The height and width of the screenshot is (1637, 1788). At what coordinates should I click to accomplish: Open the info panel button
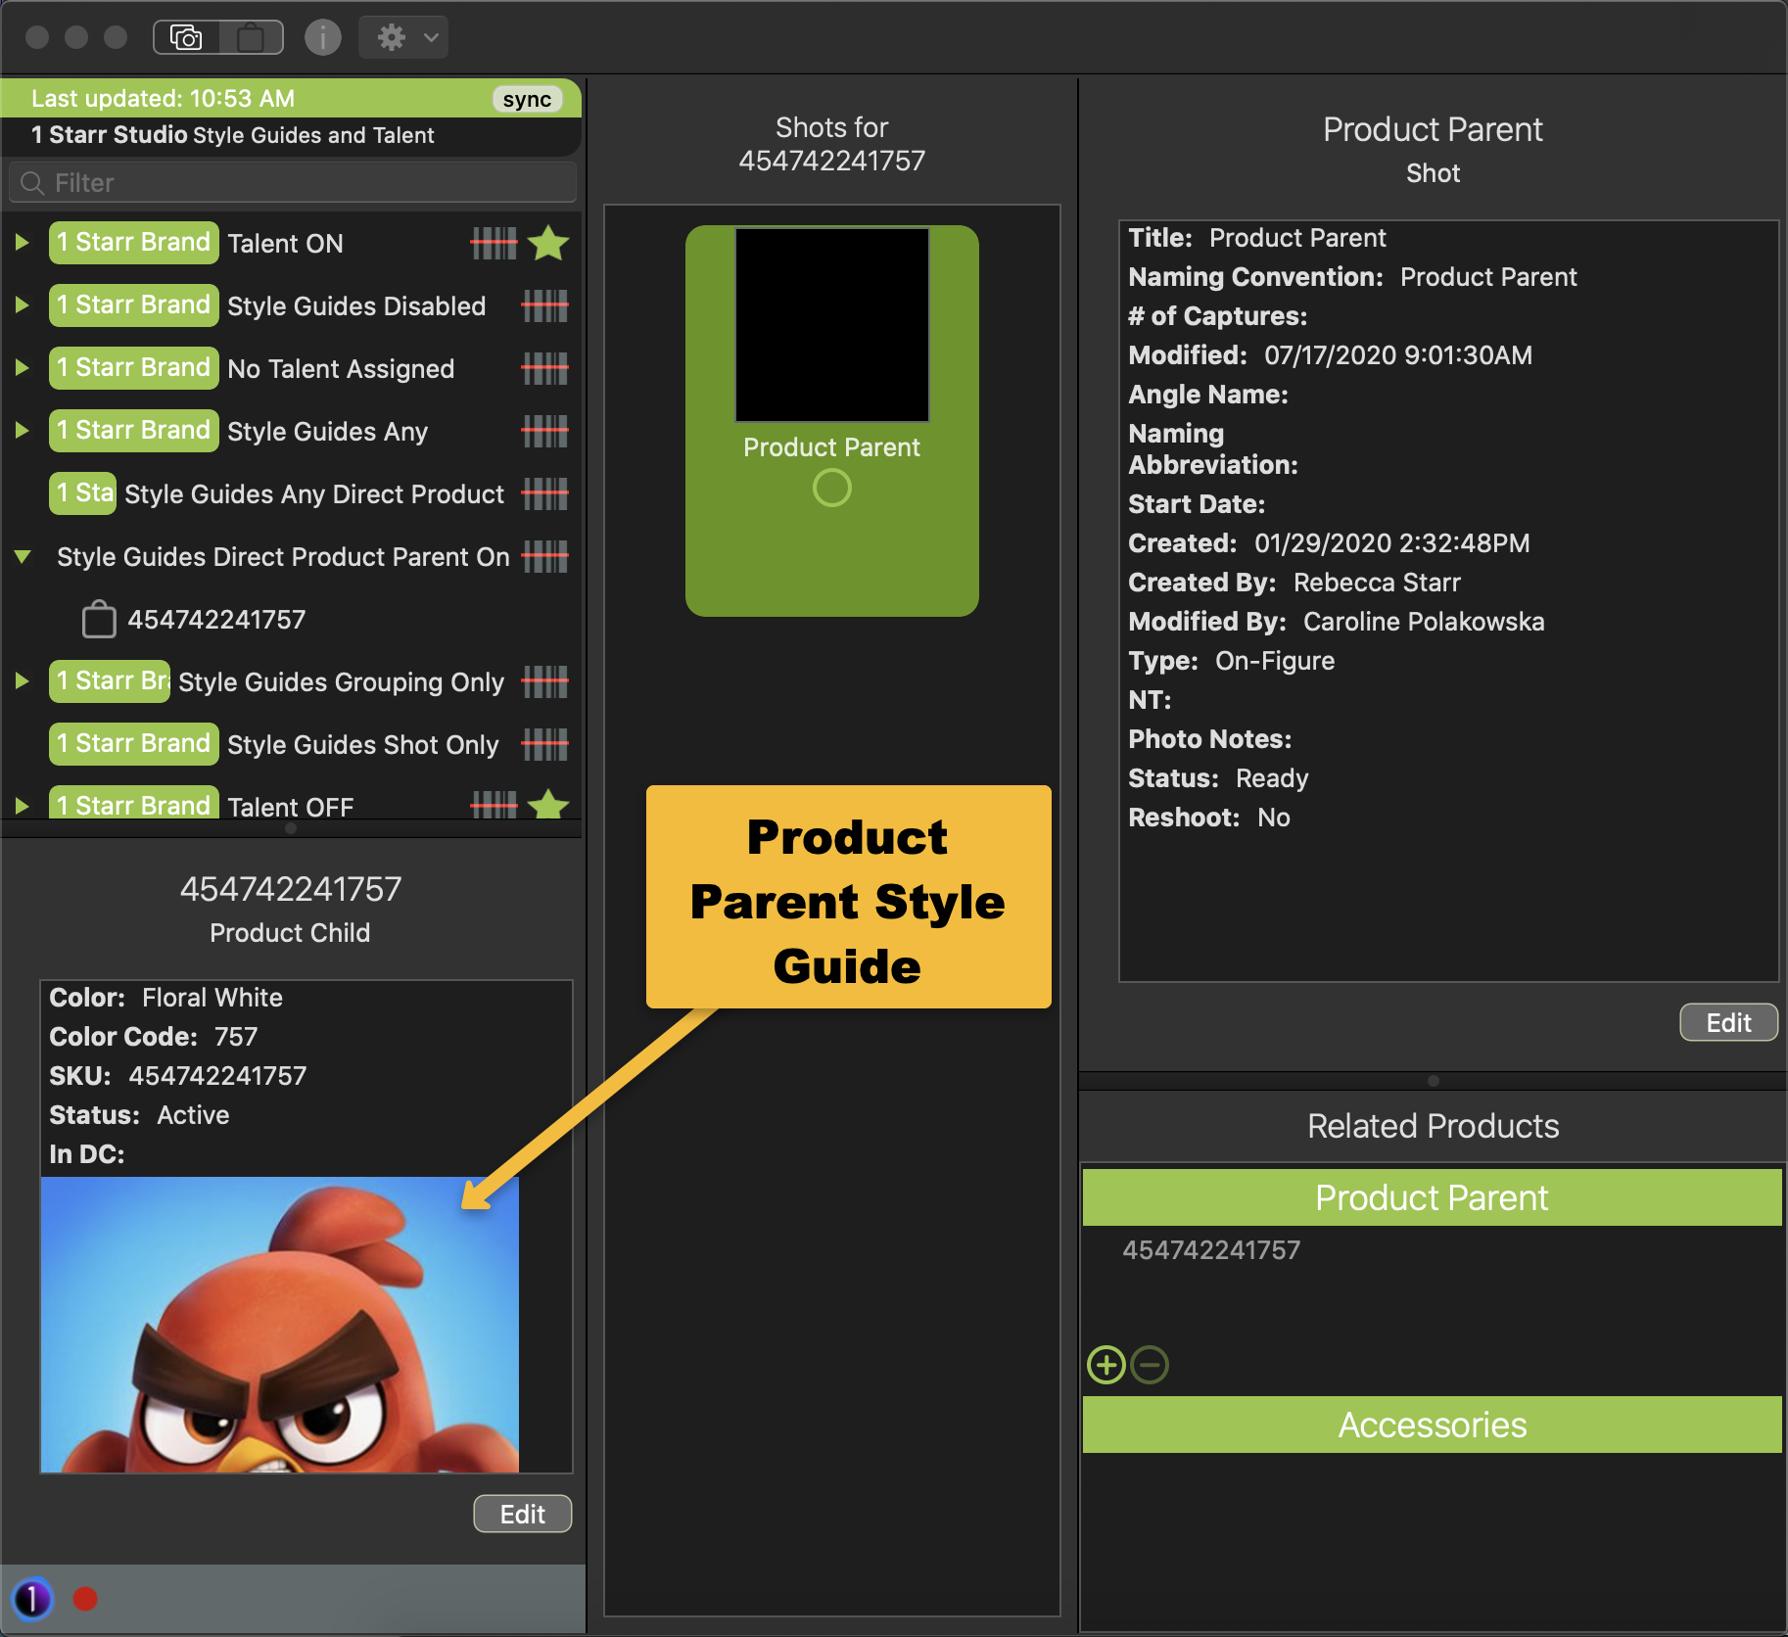point(323,38)
